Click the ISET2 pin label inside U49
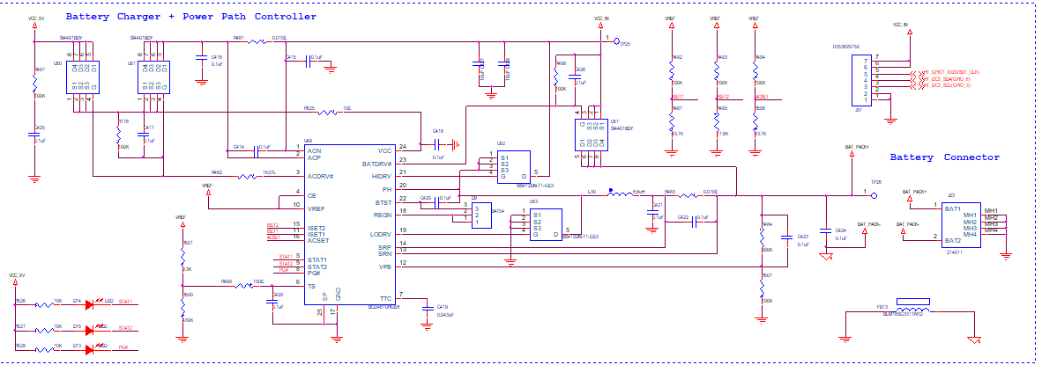 [318, 229]
